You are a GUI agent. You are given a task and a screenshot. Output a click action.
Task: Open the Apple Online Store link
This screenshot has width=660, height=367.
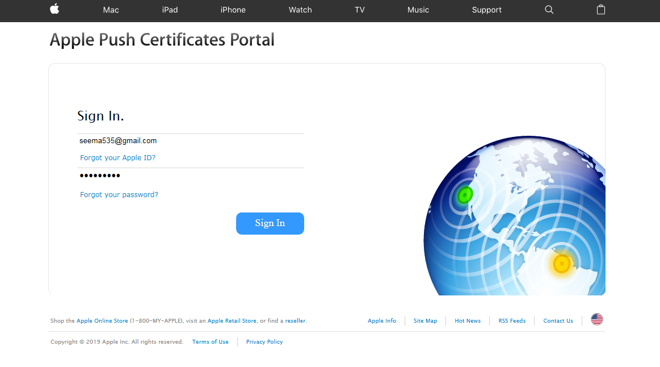102,320
